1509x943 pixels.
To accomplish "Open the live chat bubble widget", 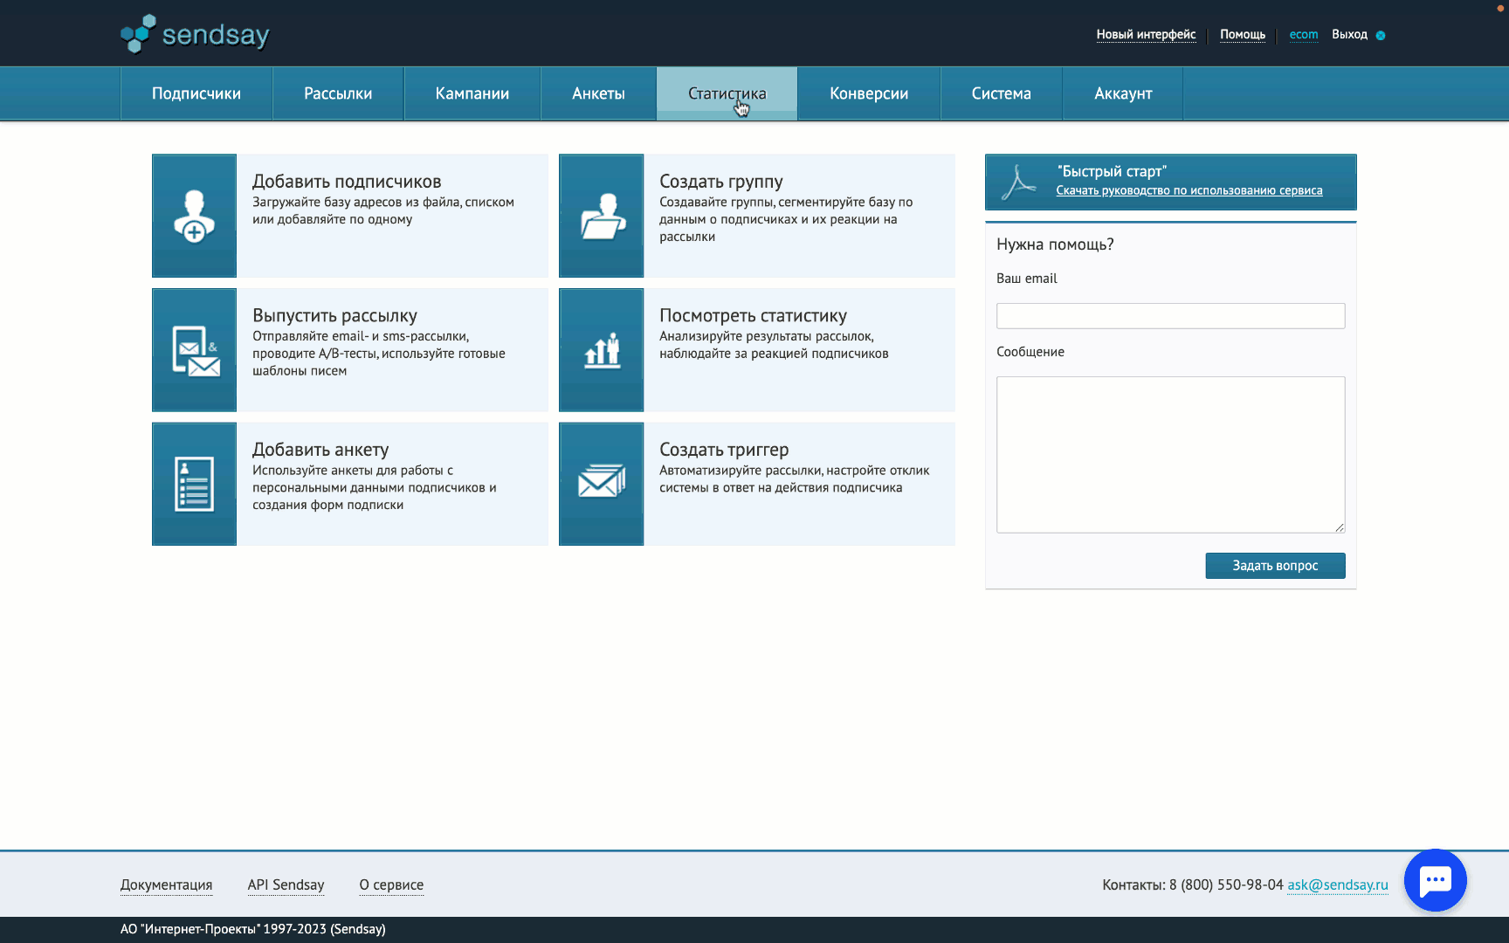I will pos(1435,880).
